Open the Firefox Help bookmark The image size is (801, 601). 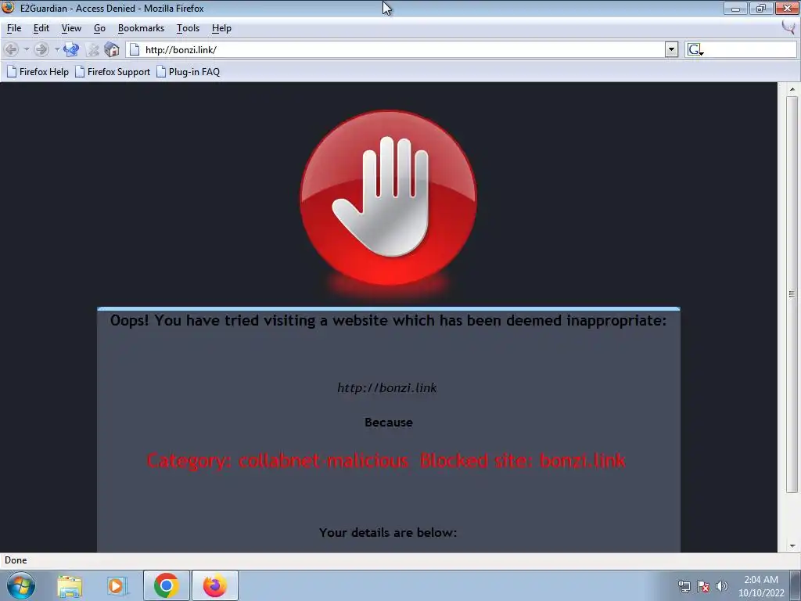pyautogui.click(x=38, y=71)
